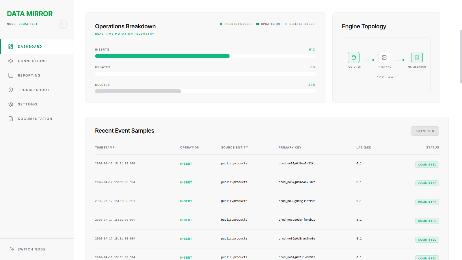Click INSERT operation for prod_mo32g0d4ww3z32kb row
The image size is (462, 260).
tap(186, 164)
